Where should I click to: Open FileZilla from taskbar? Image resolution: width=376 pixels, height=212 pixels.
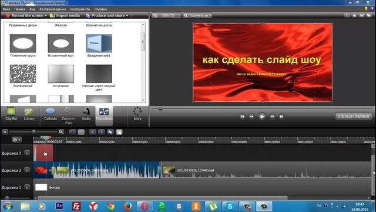pos(76,206)
